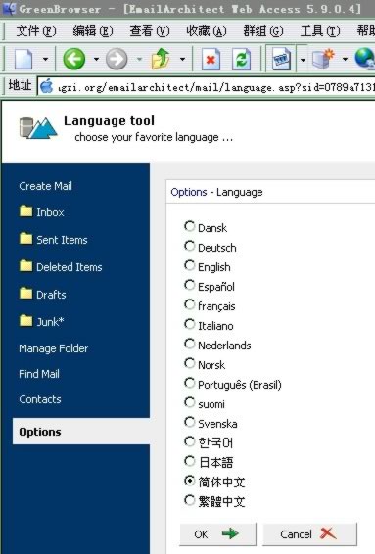Open the Back history dropdown arrow

click(96, 59)
